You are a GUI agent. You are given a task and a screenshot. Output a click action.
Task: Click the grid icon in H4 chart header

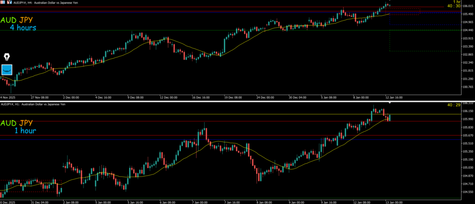click(x=4, y=2)
